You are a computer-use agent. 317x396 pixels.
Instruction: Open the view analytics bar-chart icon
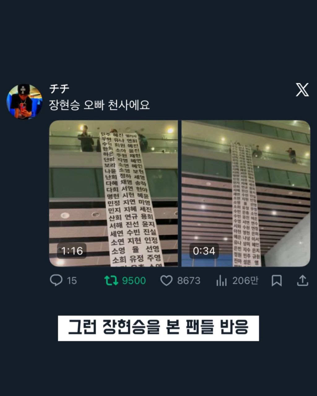coord(221,281)
